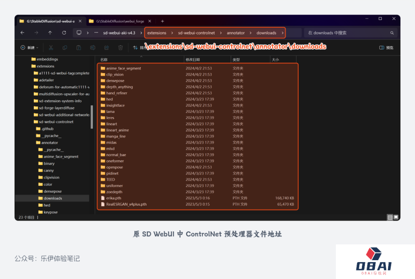415x279 pixels.
Task: Select annotator in the navigation tree
Action: point(47,143)
